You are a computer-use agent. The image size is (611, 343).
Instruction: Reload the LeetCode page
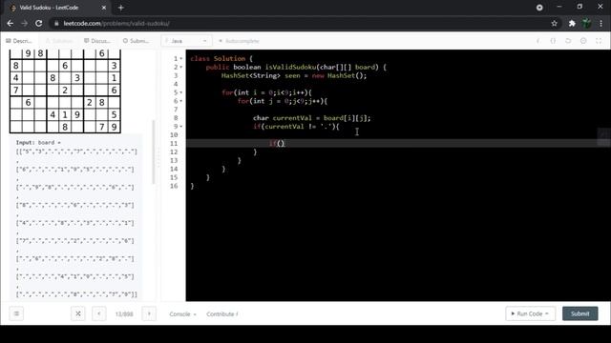tap(38, 23)
